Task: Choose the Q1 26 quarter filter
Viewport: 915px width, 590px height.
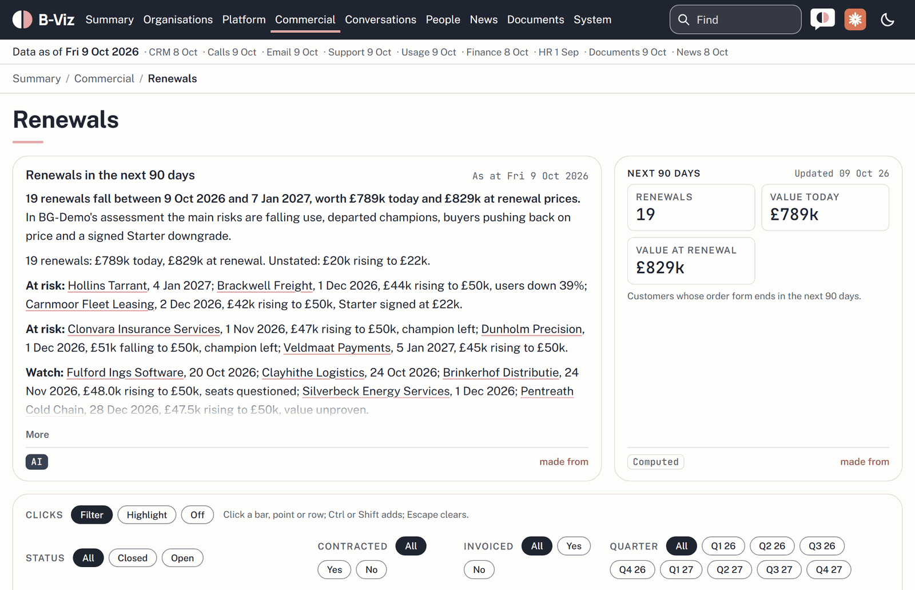Action: [723, 546]
